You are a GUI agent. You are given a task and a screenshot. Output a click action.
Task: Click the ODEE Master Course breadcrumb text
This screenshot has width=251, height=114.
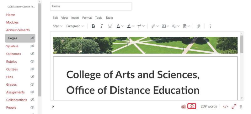coord(21,7)
